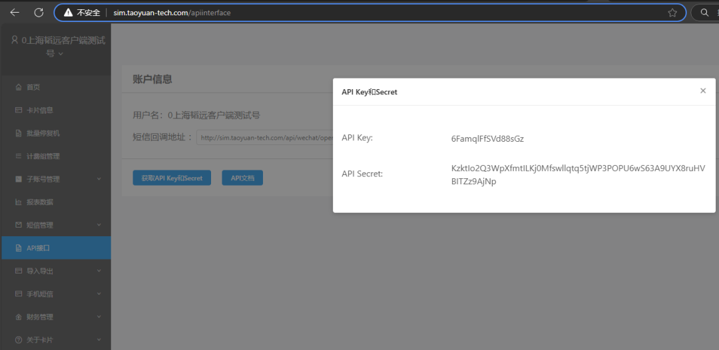Select the API接口 sidebar item

(39, 248)
